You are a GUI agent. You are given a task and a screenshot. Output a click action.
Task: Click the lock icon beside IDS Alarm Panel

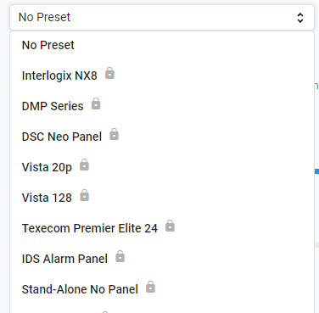(120, 256)
